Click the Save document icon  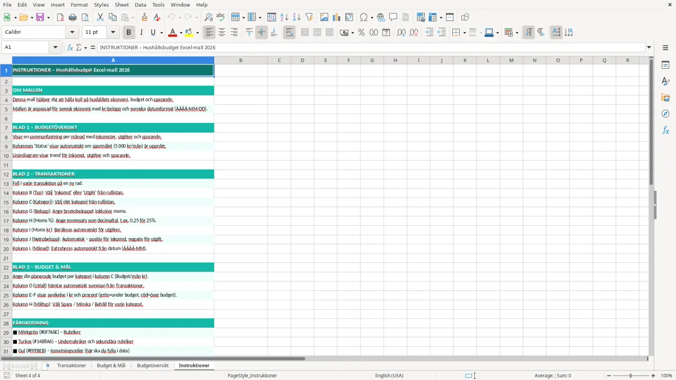(40, 17)
